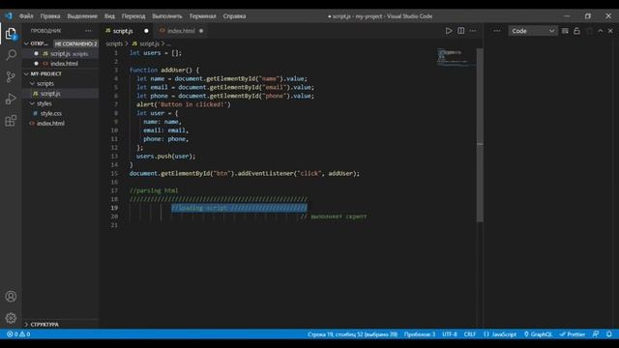Open the Code output channel dropdown

tap(533, 31)
